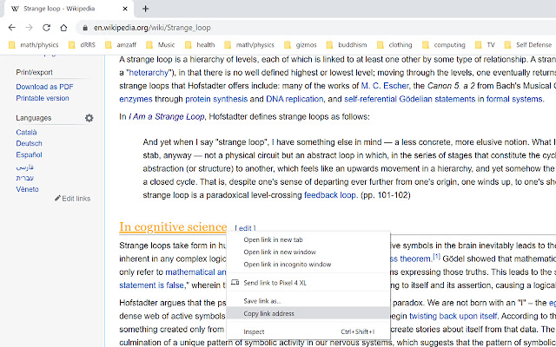Open the Music bookmark folder

click(x=160, y=45)
